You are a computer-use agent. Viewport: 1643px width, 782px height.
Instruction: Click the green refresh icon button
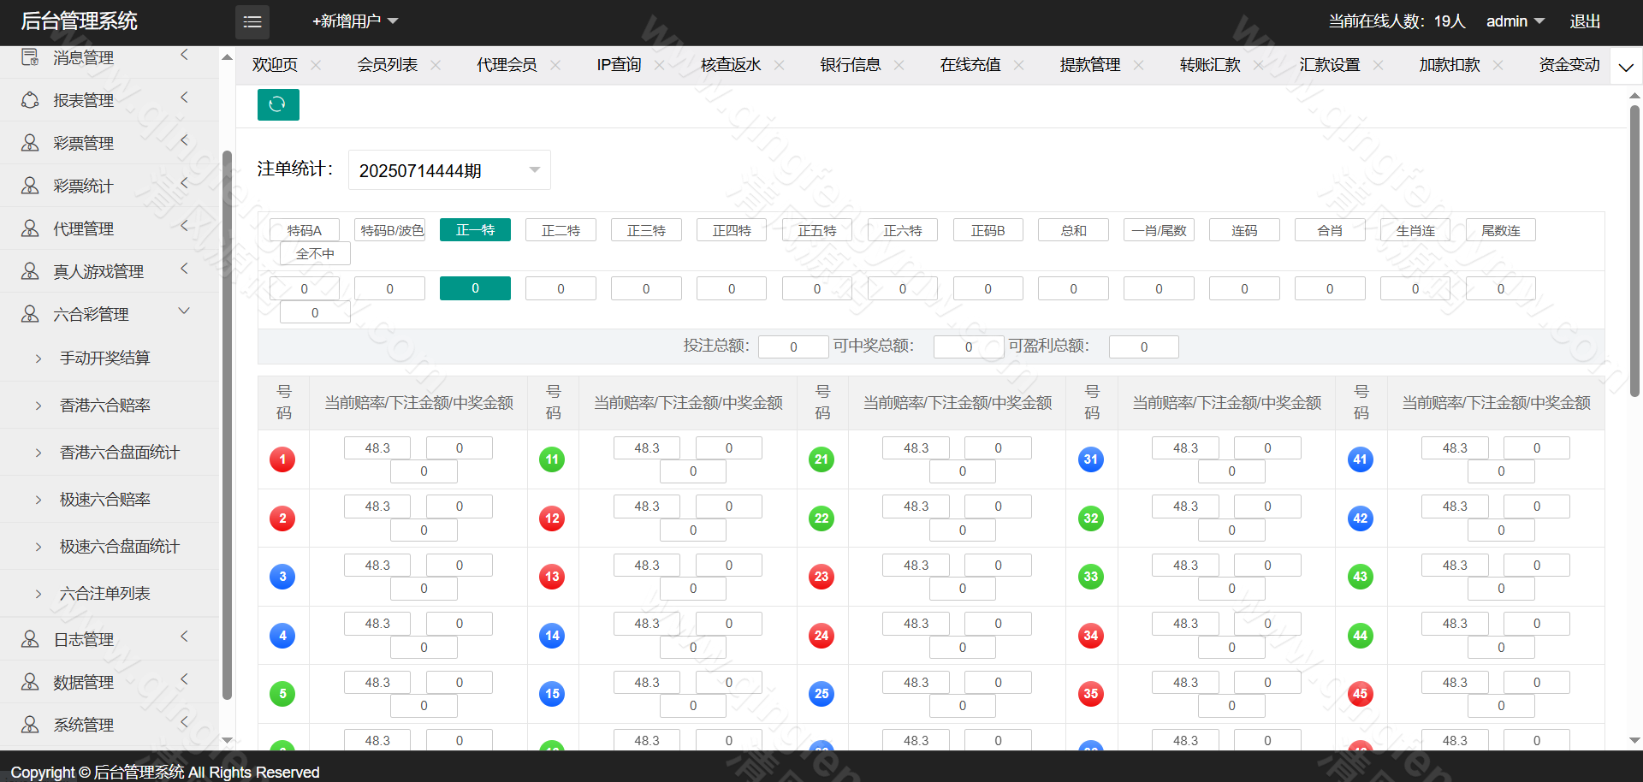click(278, 104)
